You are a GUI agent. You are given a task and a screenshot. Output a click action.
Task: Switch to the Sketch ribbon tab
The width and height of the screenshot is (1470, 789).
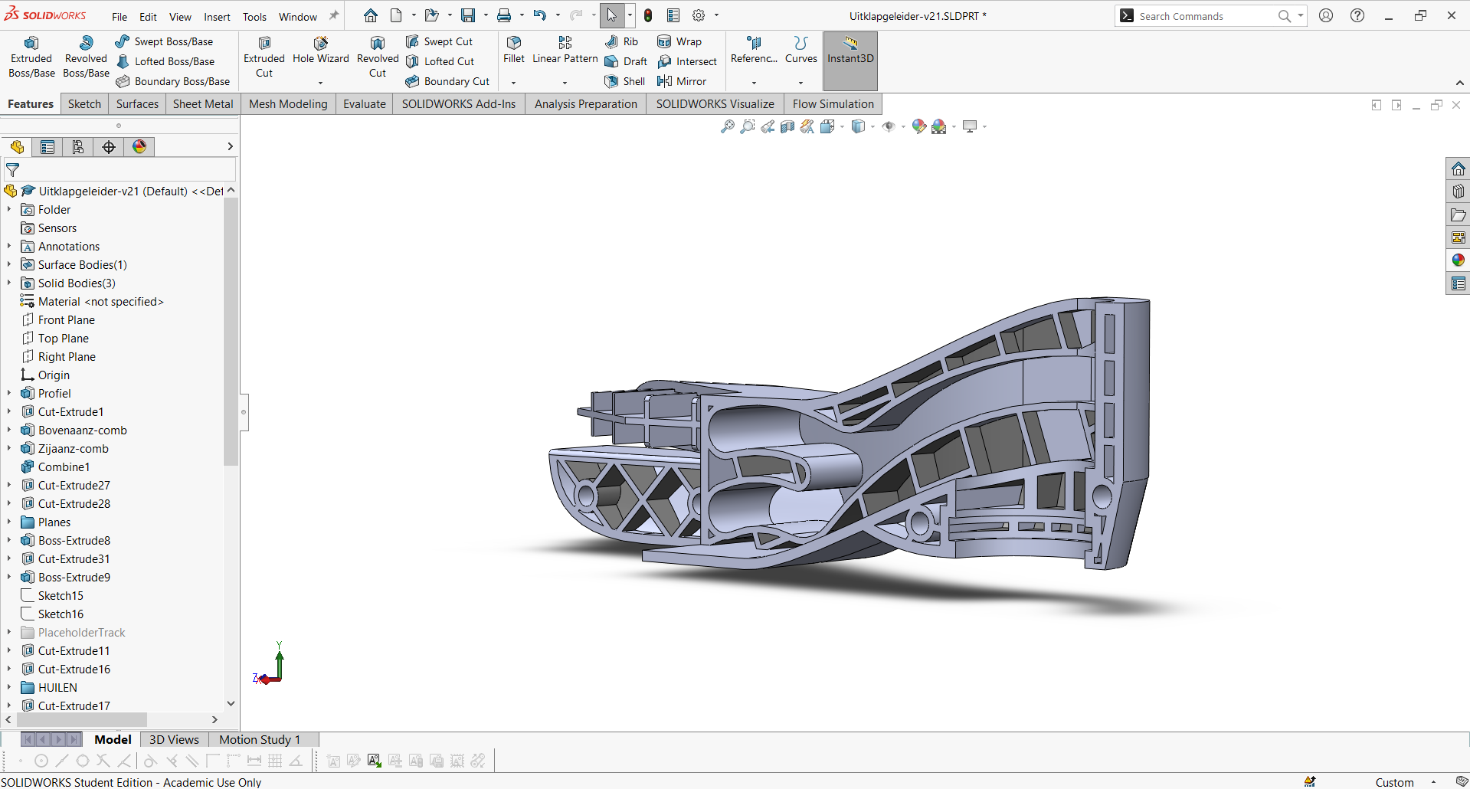pyautogui.click(x=84, y=104)
